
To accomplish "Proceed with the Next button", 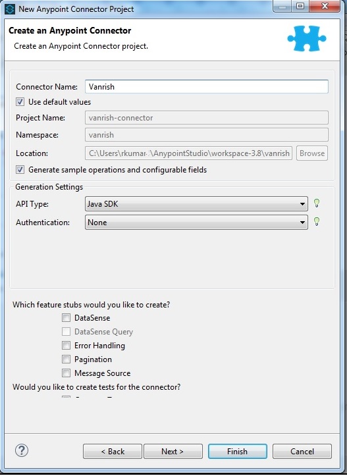I will pyautogui.click(x=173, y=452).
